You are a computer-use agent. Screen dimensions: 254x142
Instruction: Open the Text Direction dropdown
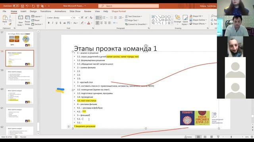click(133, 17)
